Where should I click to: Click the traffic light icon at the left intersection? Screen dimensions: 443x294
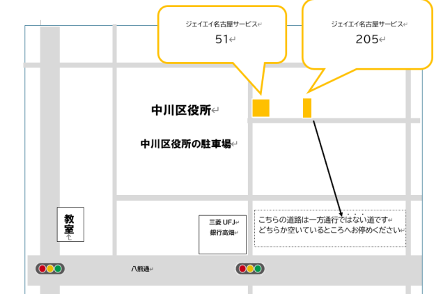(50, 268)
